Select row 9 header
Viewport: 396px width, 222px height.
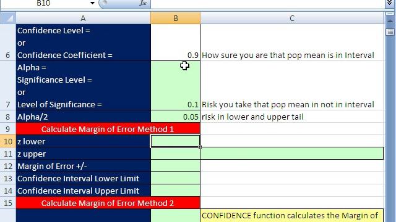pos(8,129)
